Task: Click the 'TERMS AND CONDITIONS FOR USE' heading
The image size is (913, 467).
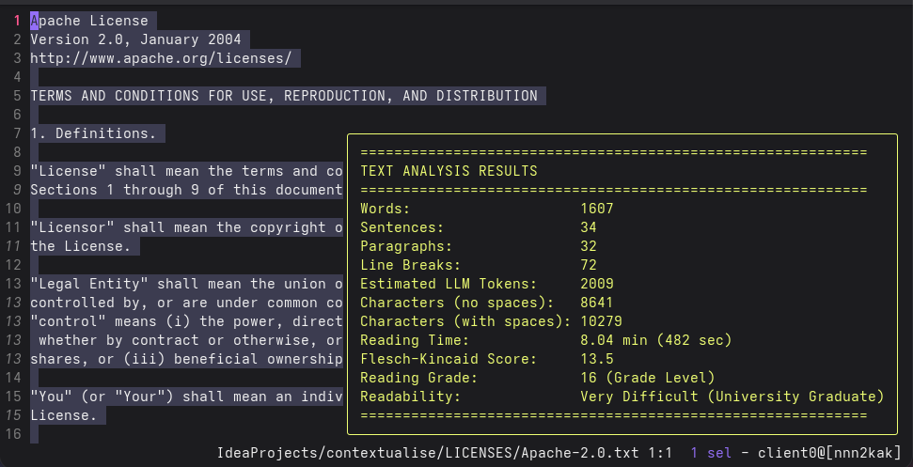Action: click(x=284, y=96)
